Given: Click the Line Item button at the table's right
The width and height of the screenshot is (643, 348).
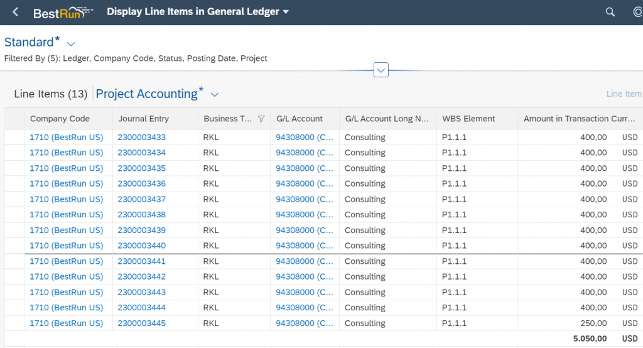Looking at the screenshot, I should 624,94.
